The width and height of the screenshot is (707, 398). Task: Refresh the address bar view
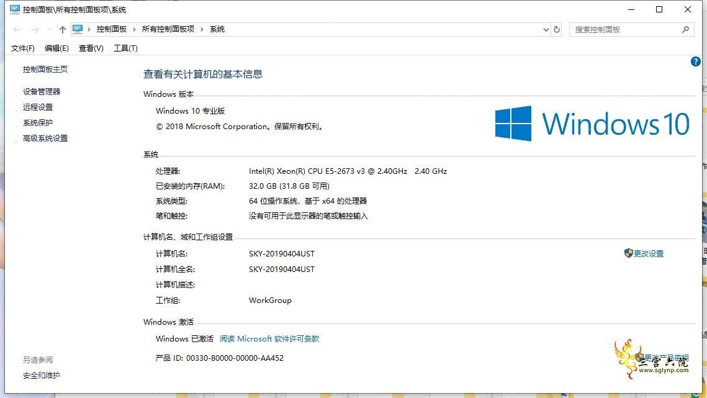pos(557,30)
